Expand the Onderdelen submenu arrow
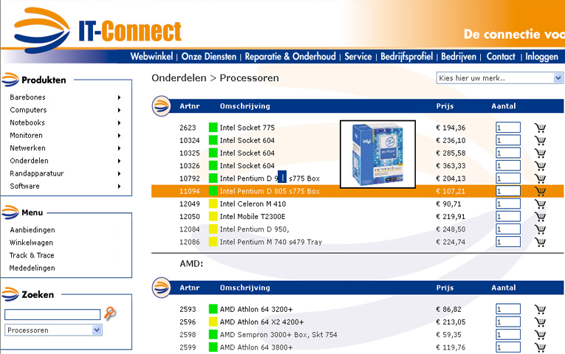This screenshot has width=565, height=354. coord(119,161)
